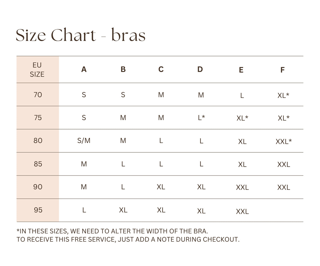
Task: Select the XXL* cell in row 80
Action: [283, 141]
